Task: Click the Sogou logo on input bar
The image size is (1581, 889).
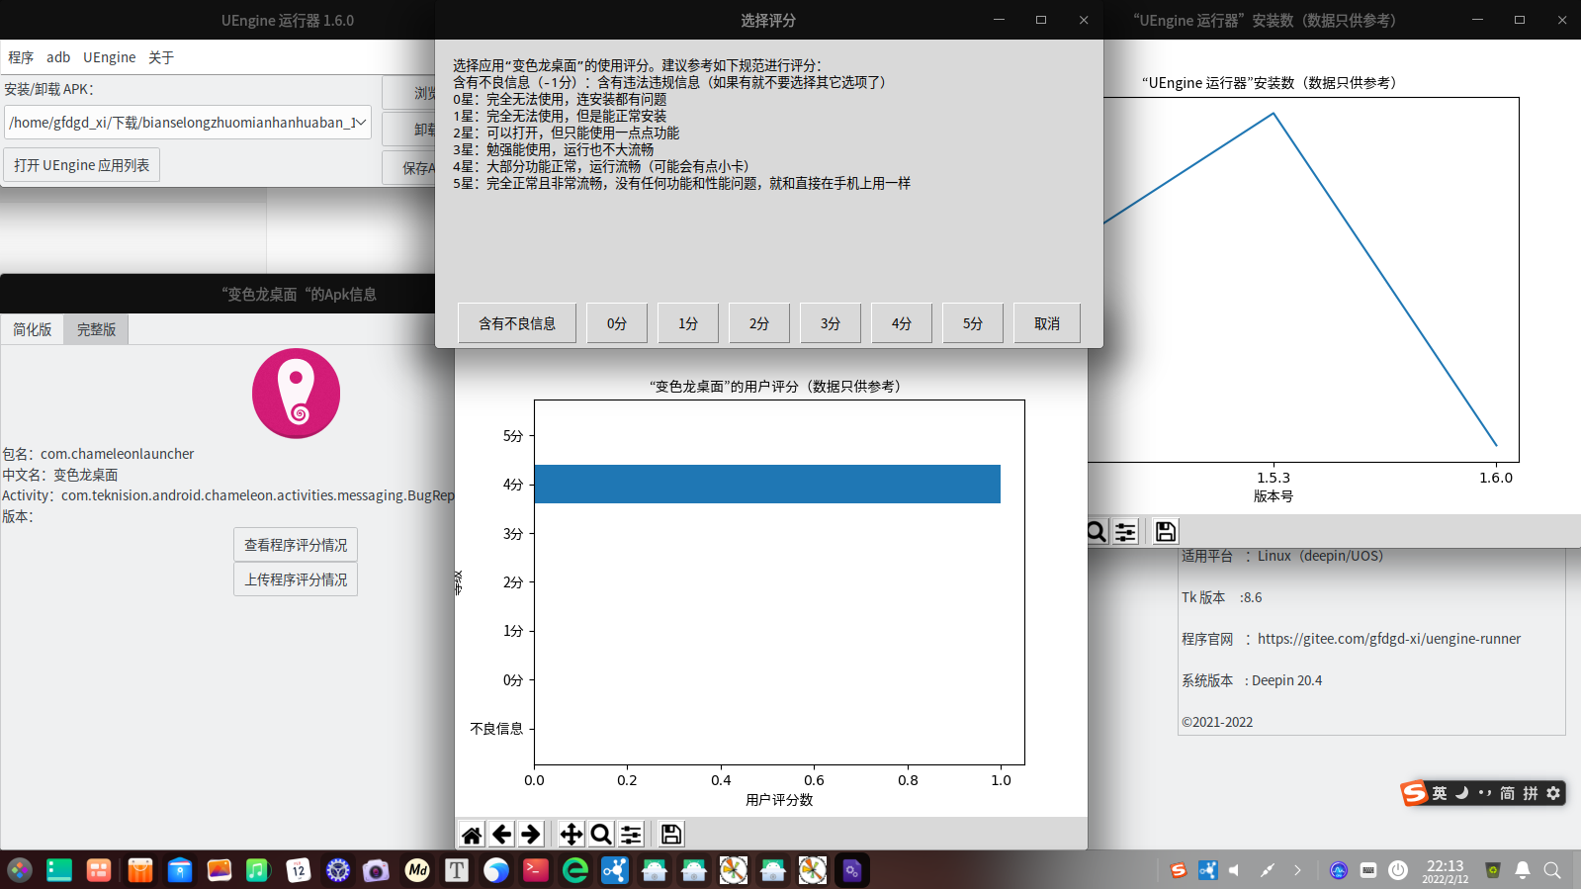Action: pos(1414,793)
